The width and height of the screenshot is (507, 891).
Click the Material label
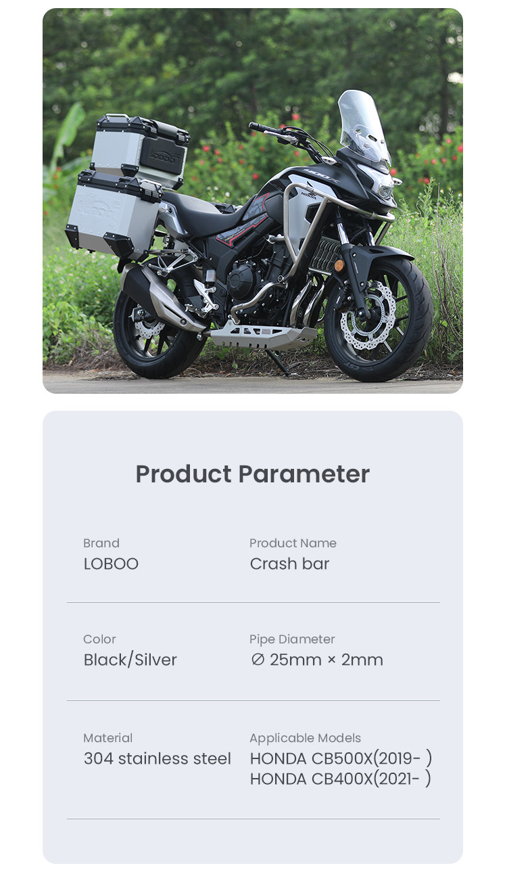[x=107, y=738]
